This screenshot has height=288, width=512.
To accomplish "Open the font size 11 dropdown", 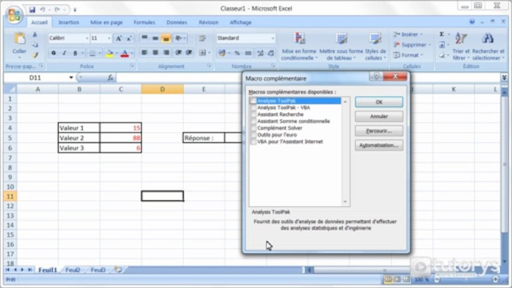I will coord(109,38).
